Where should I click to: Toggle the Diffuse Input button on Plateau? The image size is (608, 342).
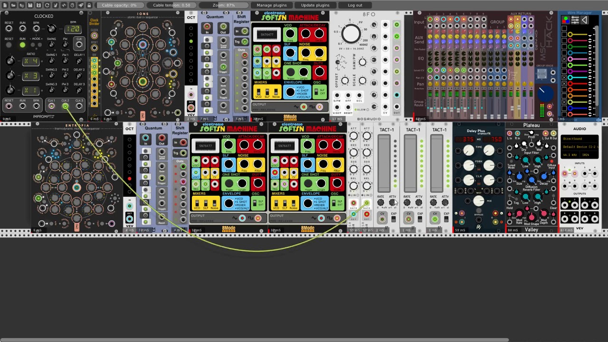[x=551, y=161]
